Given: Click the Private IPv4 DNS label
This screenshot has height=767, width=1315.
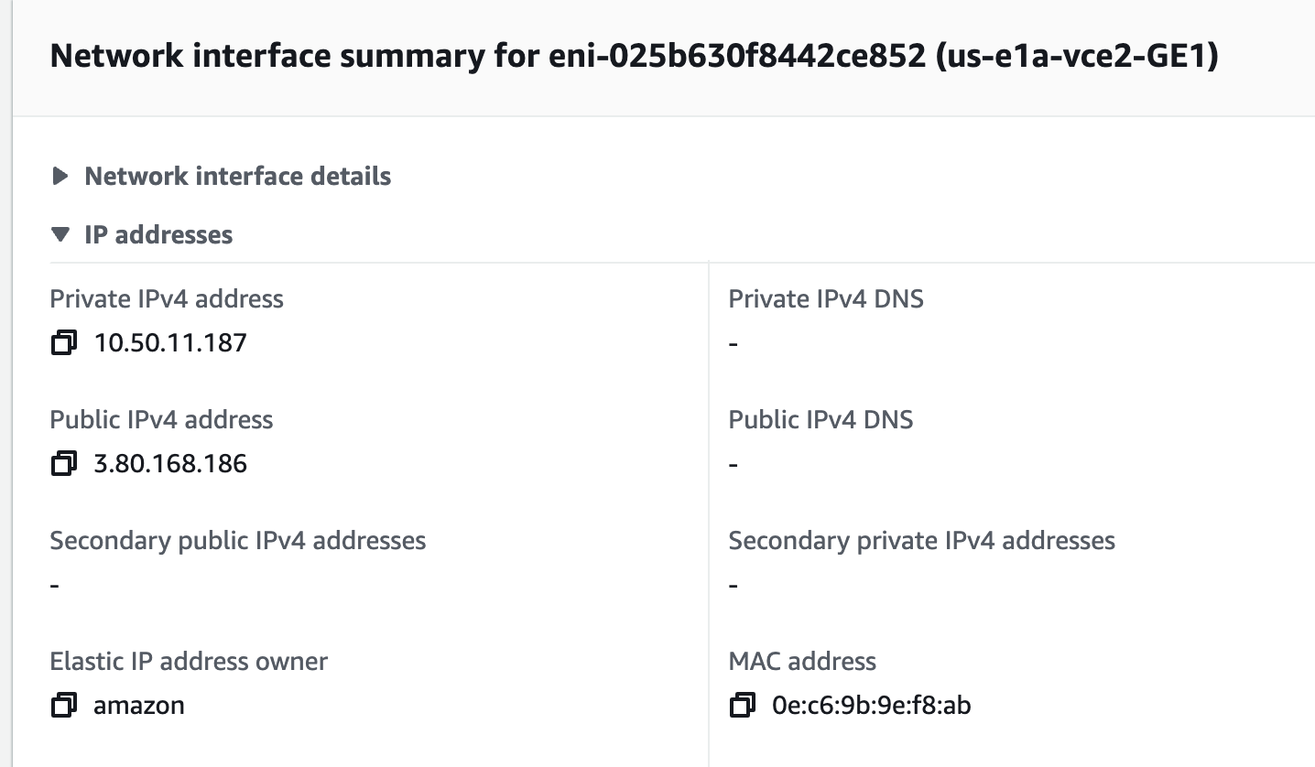Looking at the screenshot, I should (826, 298).
